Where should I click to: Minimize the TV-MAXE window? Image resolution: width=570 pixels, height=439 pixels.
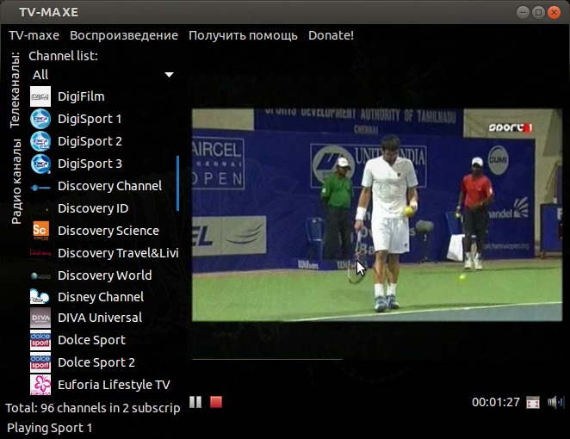523,13
